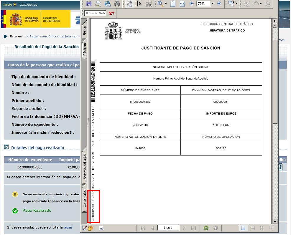Open the signature pen icon in status bar
The width and height of the screenshot is (291, 235).
coord(84,228)
